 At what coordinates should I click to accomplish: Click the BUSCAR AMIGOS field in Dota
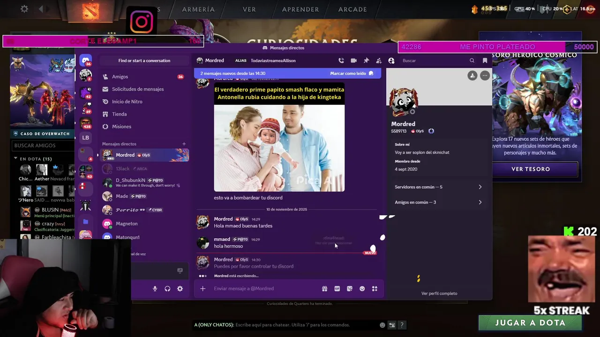(43, 146)
